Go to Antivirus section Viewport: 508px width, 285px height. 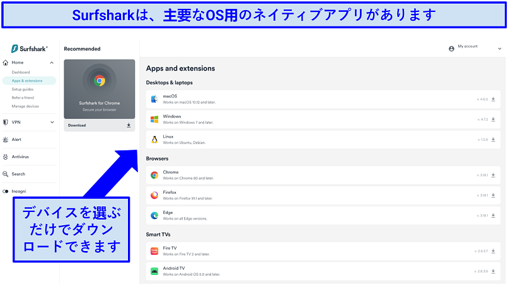tap(20, 157)
